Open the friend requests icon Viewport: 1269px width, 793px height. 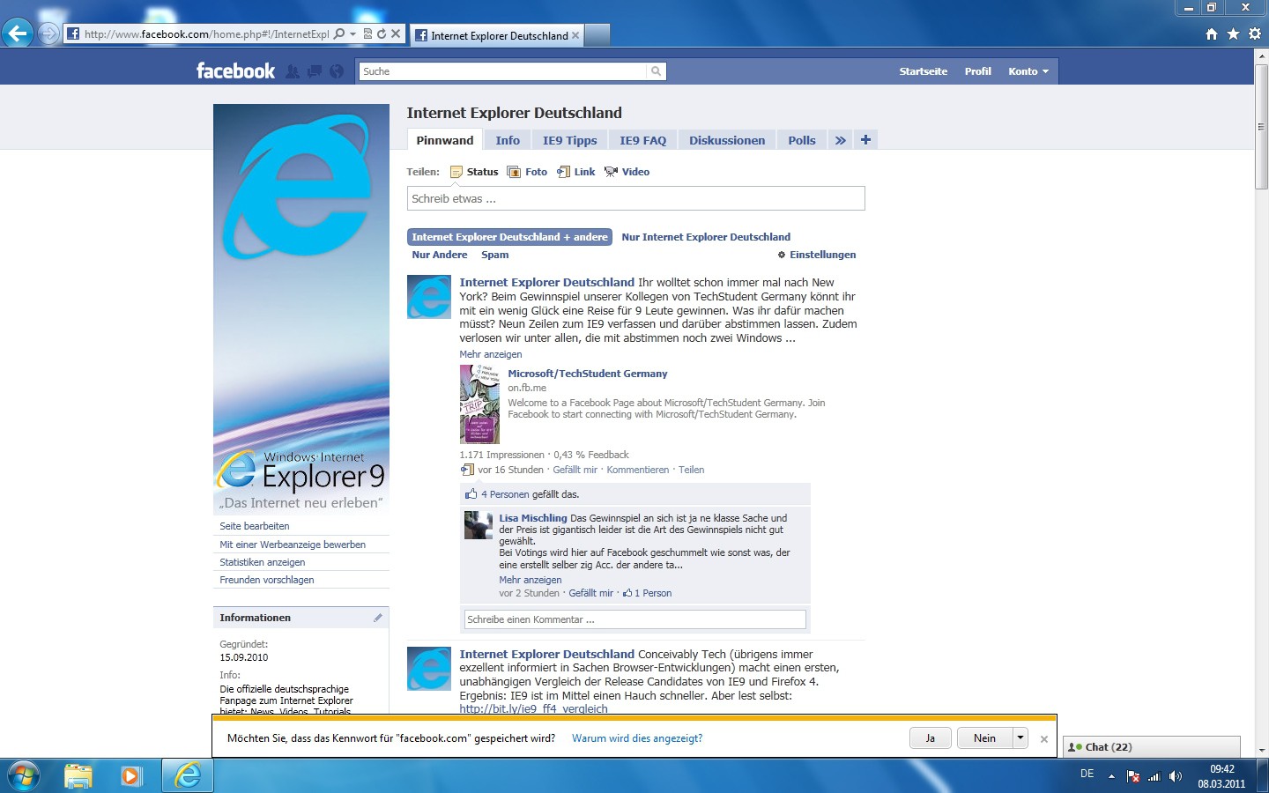coord(293,70)
